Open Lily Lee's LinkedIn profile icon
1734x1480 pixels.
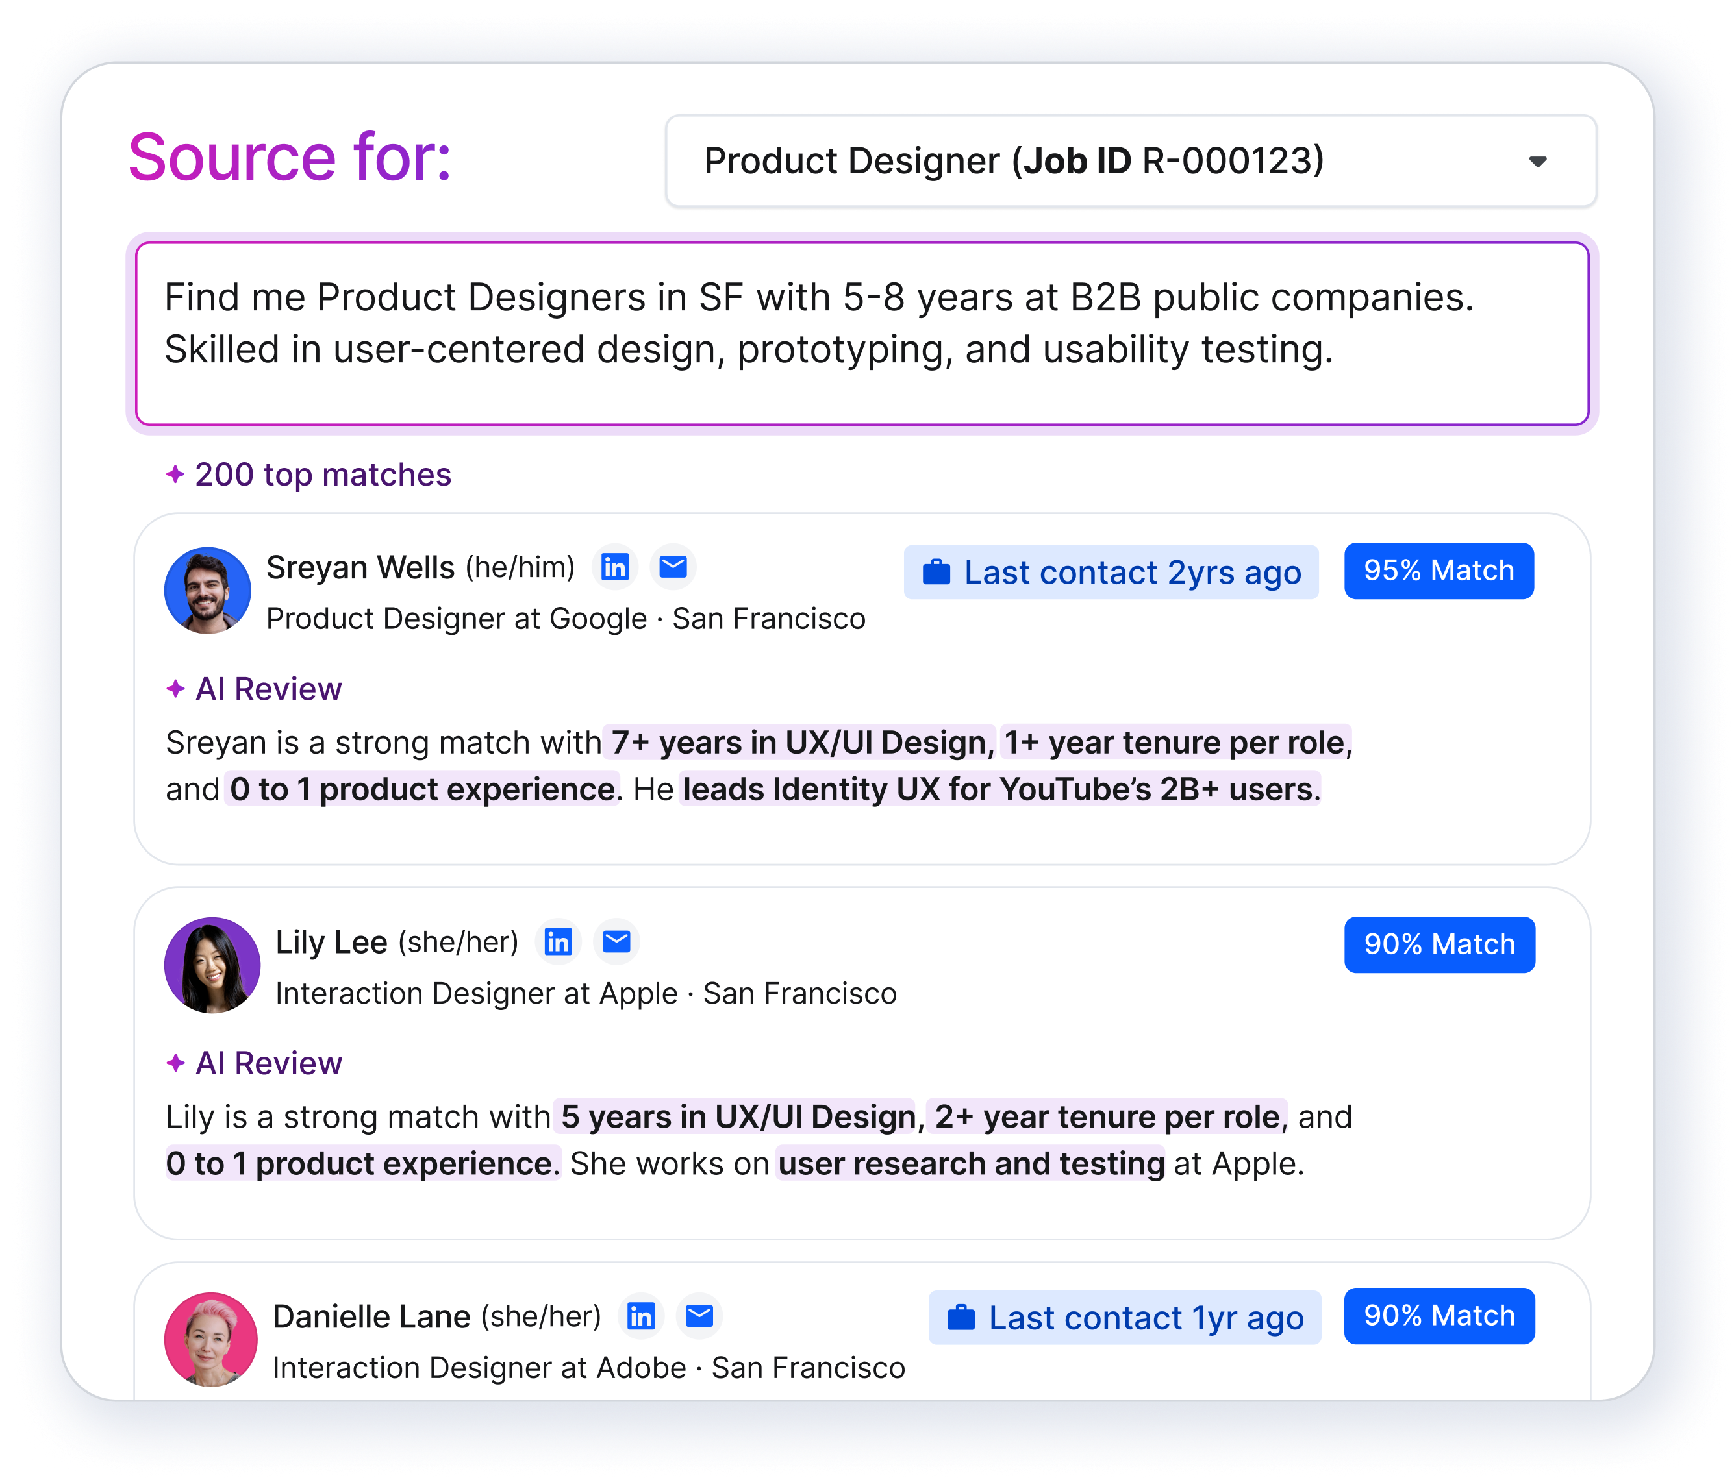pyautogui.click(x=559, y=941)
